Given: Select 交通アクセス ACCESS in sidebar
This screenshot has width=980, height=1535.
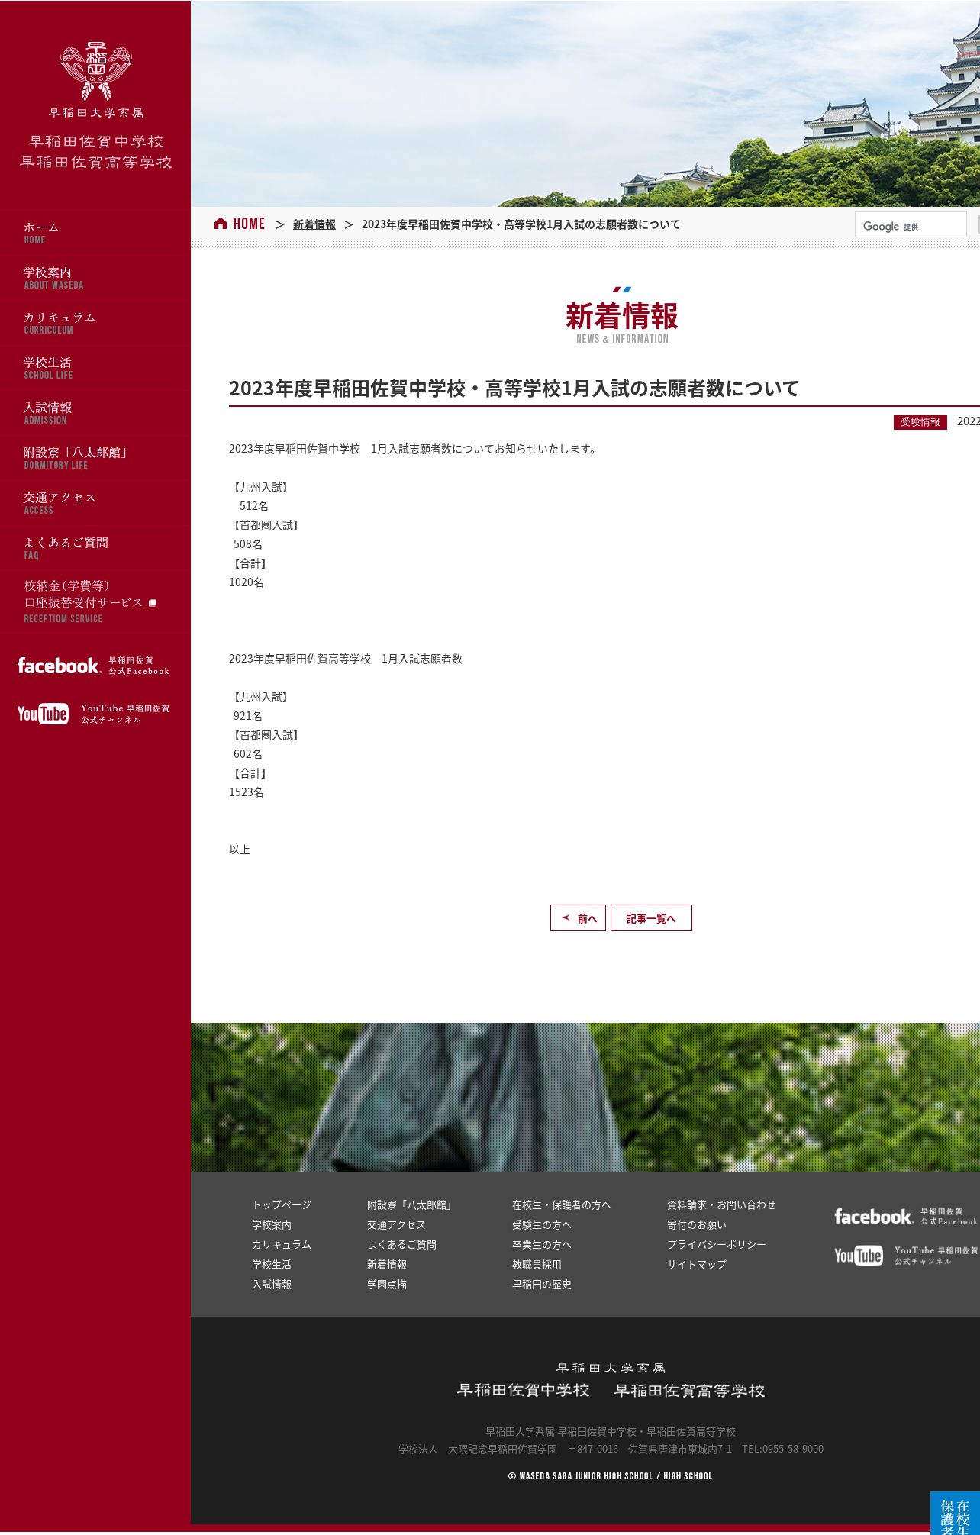Looking at the screenshot, I should click(95, 503).
